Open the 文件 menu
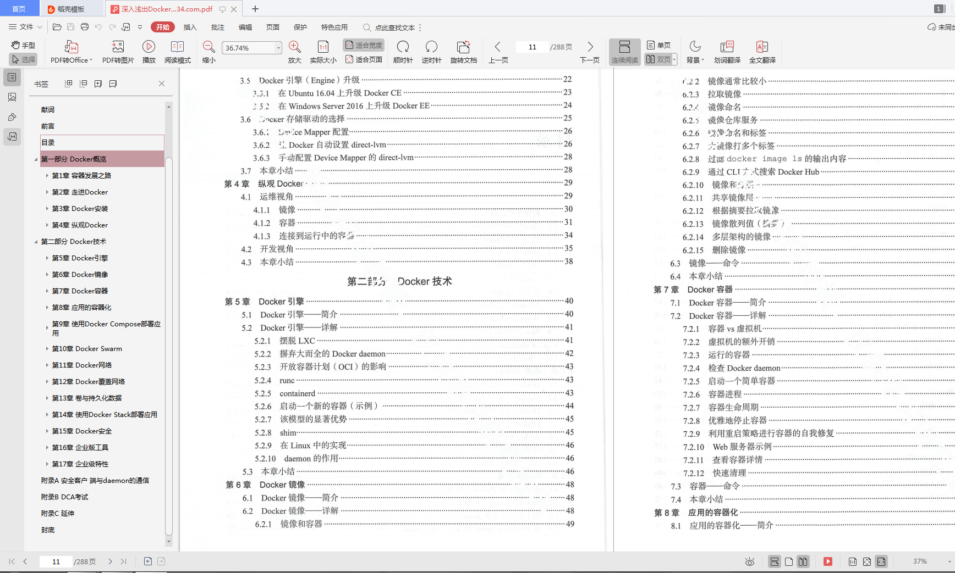Screen dimensions: 955x573 point(25,27)
